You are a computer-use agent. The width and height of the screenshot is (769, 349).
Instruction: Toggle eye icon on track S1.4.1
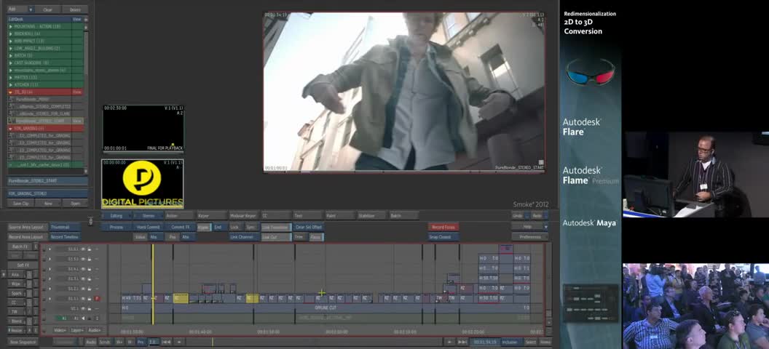[83, 269]
